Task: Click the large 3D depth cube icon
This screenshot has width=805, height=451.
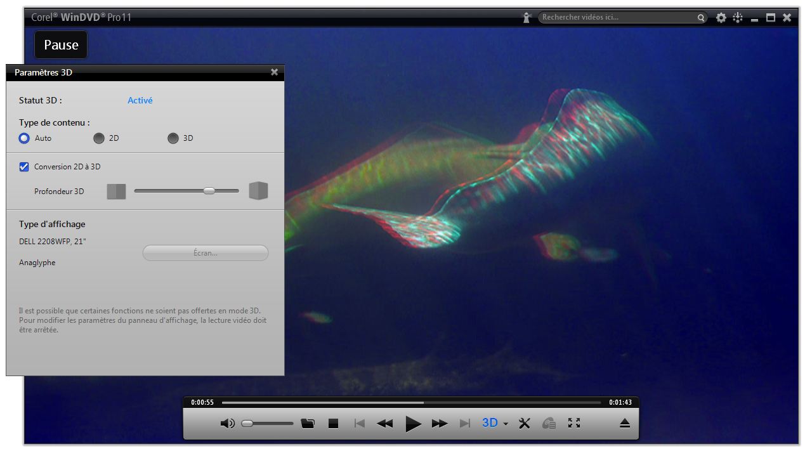Action: (258, 190)
